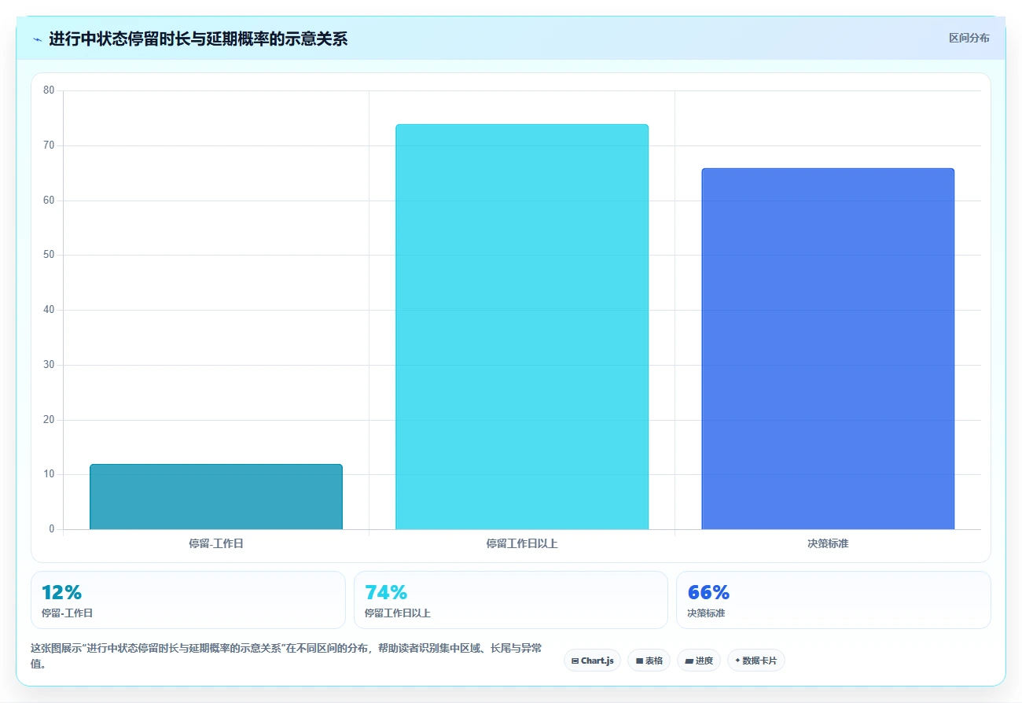Image resolution: width=1022 pixels, height=703 pixels.
Task: Click the y-axis value 70
Action: (49, 145)
